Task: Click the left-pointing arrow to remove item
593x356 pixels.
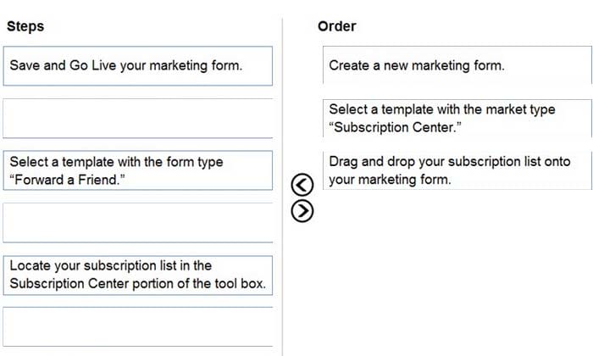Action: (x=302, y=185)
